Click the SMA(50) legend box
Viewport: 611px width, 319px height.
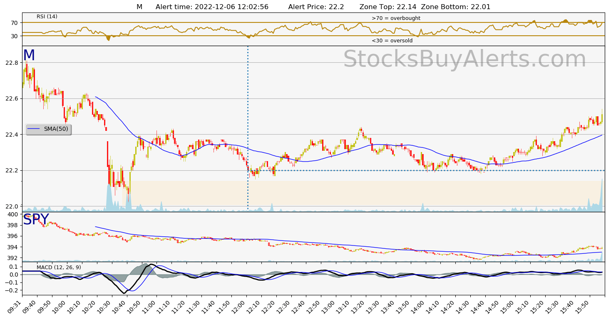48,129
